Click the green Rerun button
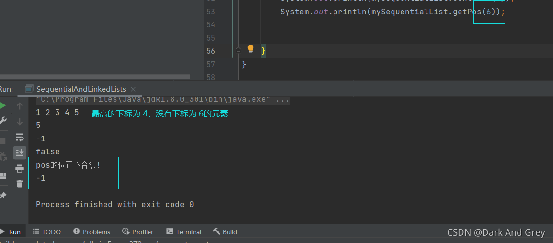Viewport: 553px width, 243px height. [x=2, y=106]
